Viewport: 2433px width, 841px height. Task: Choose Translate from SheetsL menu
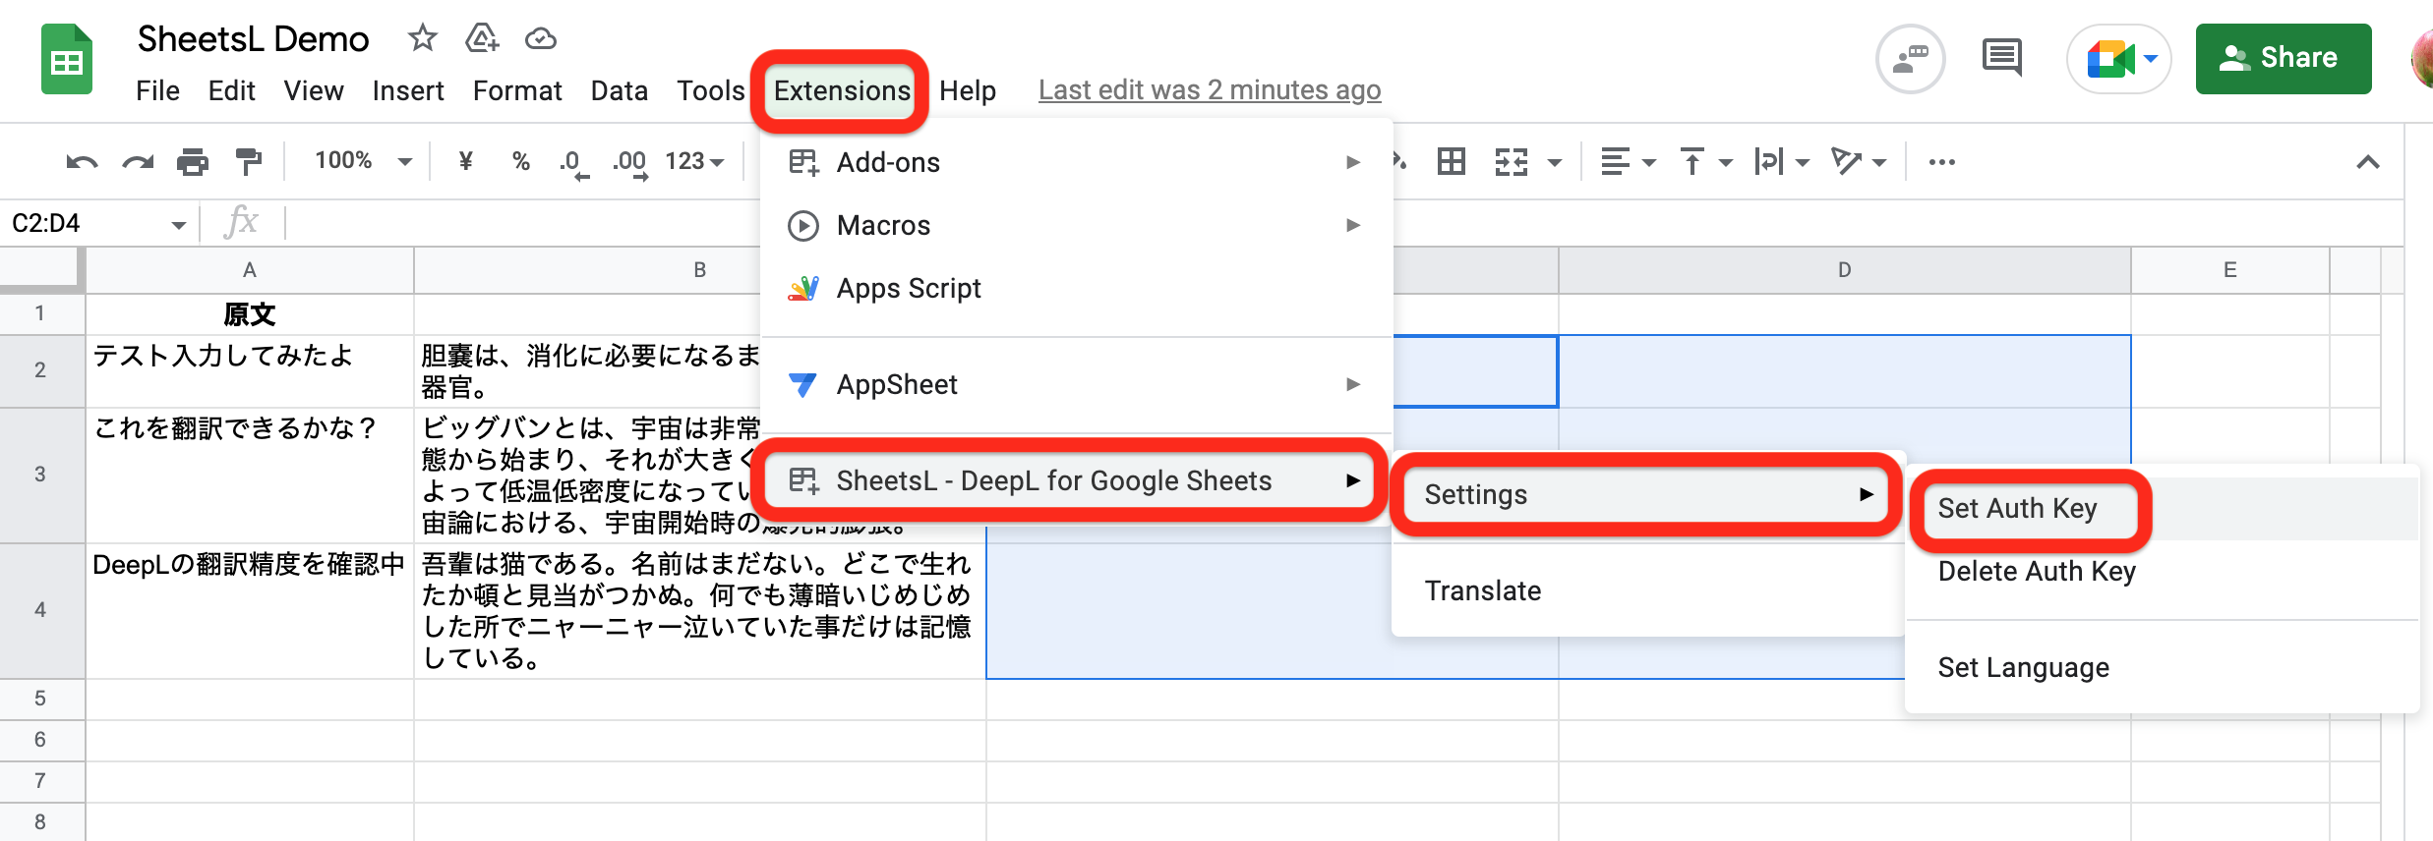coord(1647,590)
